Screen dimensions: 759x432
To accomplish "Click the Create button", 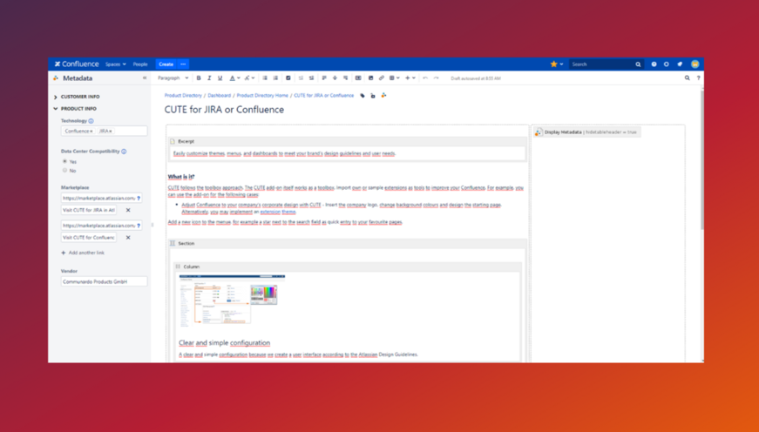I will click(x=166, y=64).
